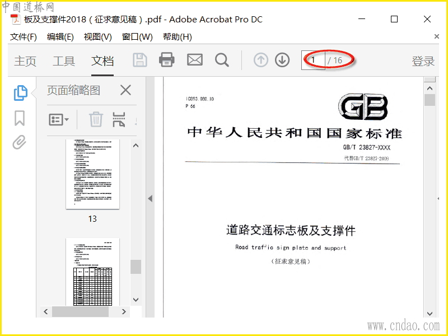Open the Find text magnifier
This screenshot has width=448, height=336.
pyautogui.click(x=222, y=60)
